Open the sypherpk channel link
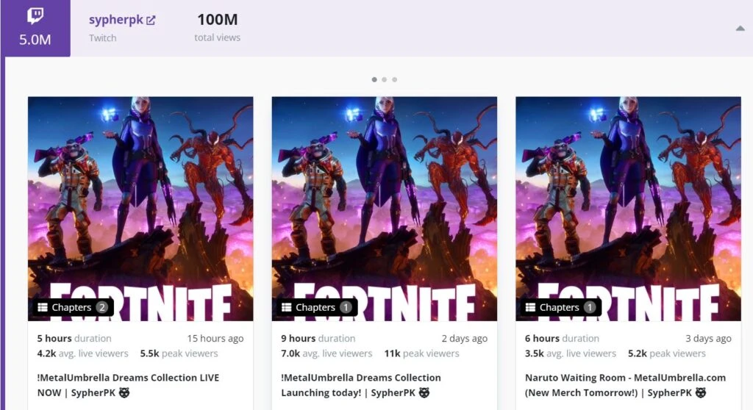Screen dimensions: 753x410 (115, 21)
